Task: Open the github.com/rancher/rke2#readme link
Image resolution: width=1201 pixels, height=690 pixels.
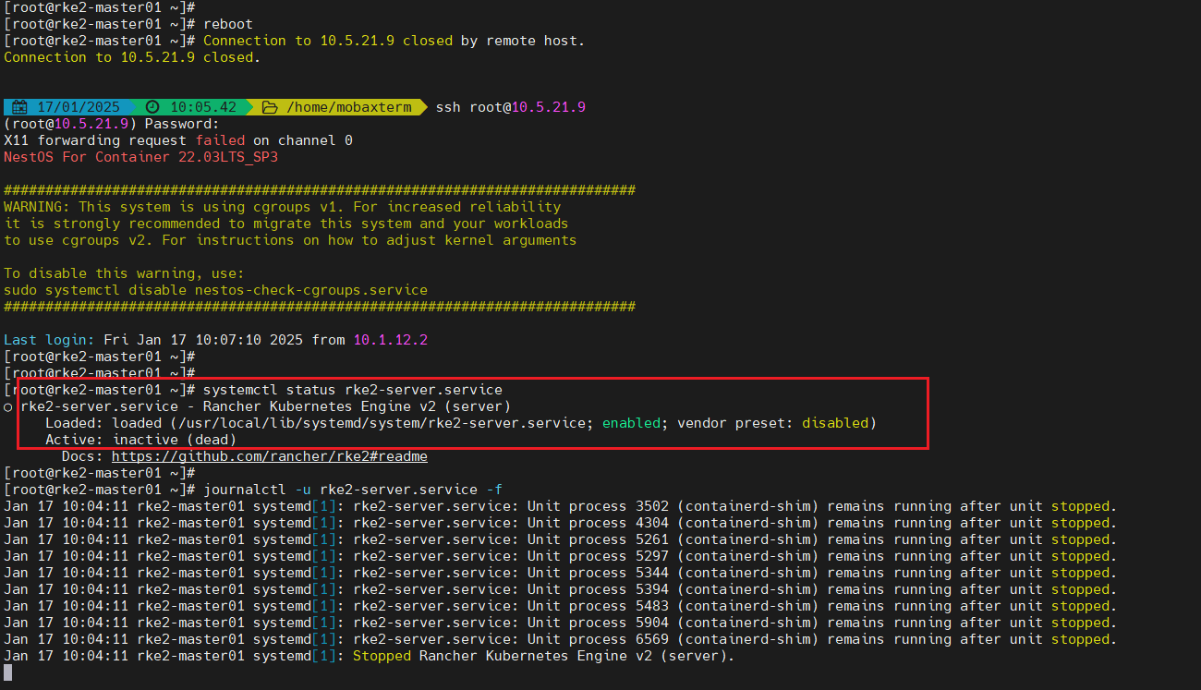Action: click(269, 456)
